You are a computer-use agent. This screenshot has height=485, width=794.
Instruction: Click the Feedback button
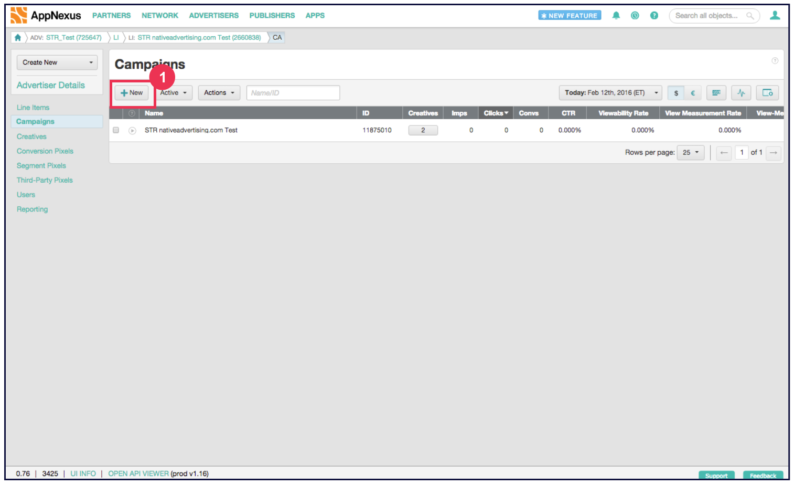pos(763,476)
